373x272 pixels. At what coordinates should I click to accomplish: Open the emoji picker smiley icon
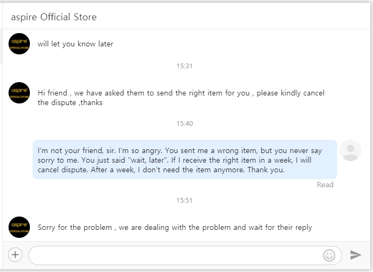point(329,255)
